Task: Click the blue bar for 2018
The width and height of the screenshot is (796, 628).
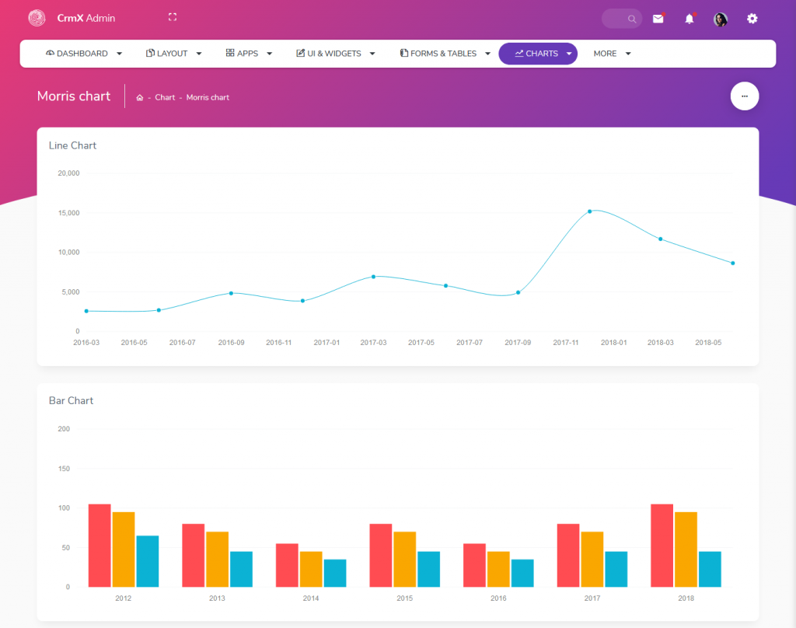Action: 710,569
